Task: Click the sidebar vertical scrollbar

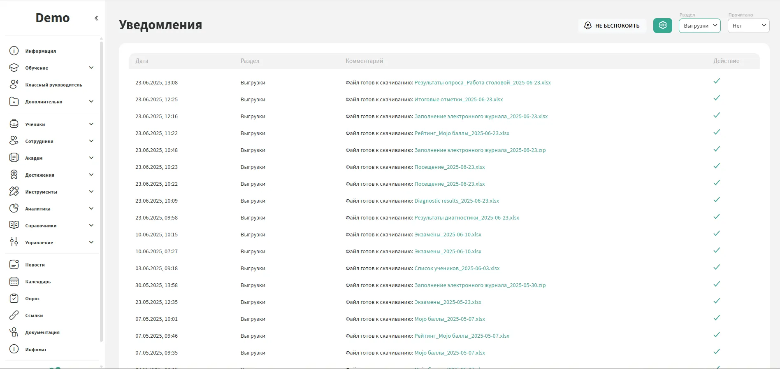Action: [x=101, y=189]
